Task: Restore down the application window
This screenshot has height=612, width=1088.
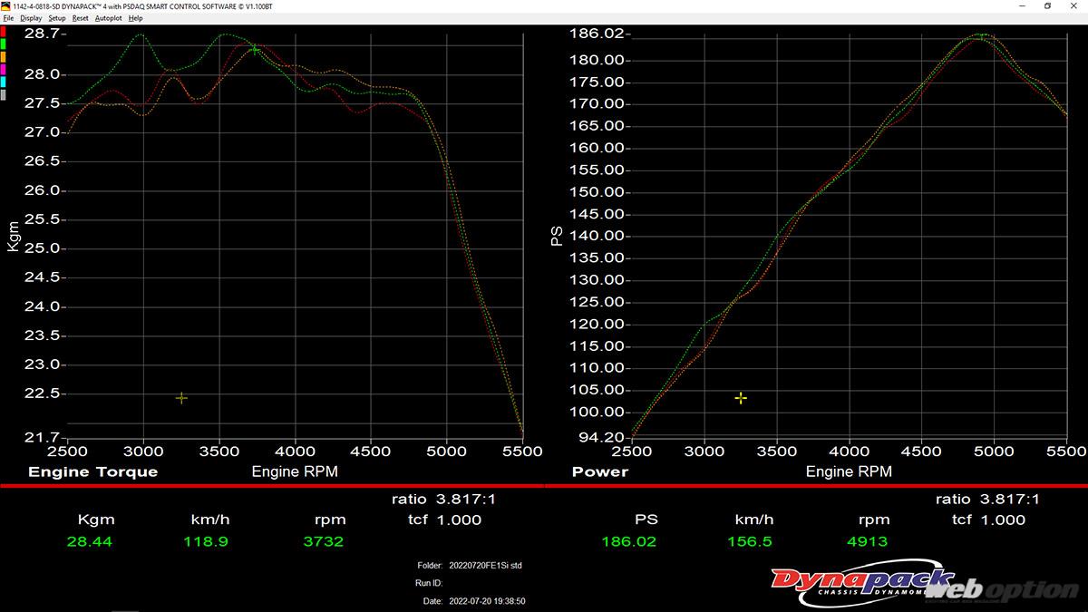Action: point(1047,5)
